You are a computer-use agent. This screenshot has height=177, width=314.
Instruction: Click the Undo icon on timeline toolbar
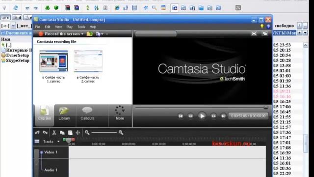pyautogui.click(x=37, y=132)
